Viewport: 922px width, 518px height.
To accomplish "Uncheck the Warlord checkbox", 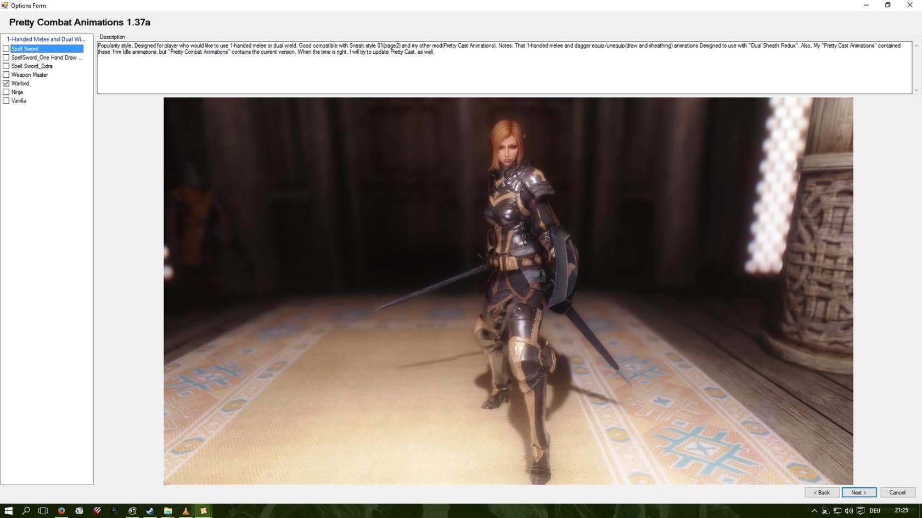I will [x=6, y=83].
